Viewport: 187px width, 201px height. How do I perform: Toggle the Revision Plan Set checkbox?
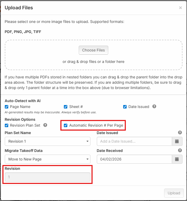(x=7, y=125)
